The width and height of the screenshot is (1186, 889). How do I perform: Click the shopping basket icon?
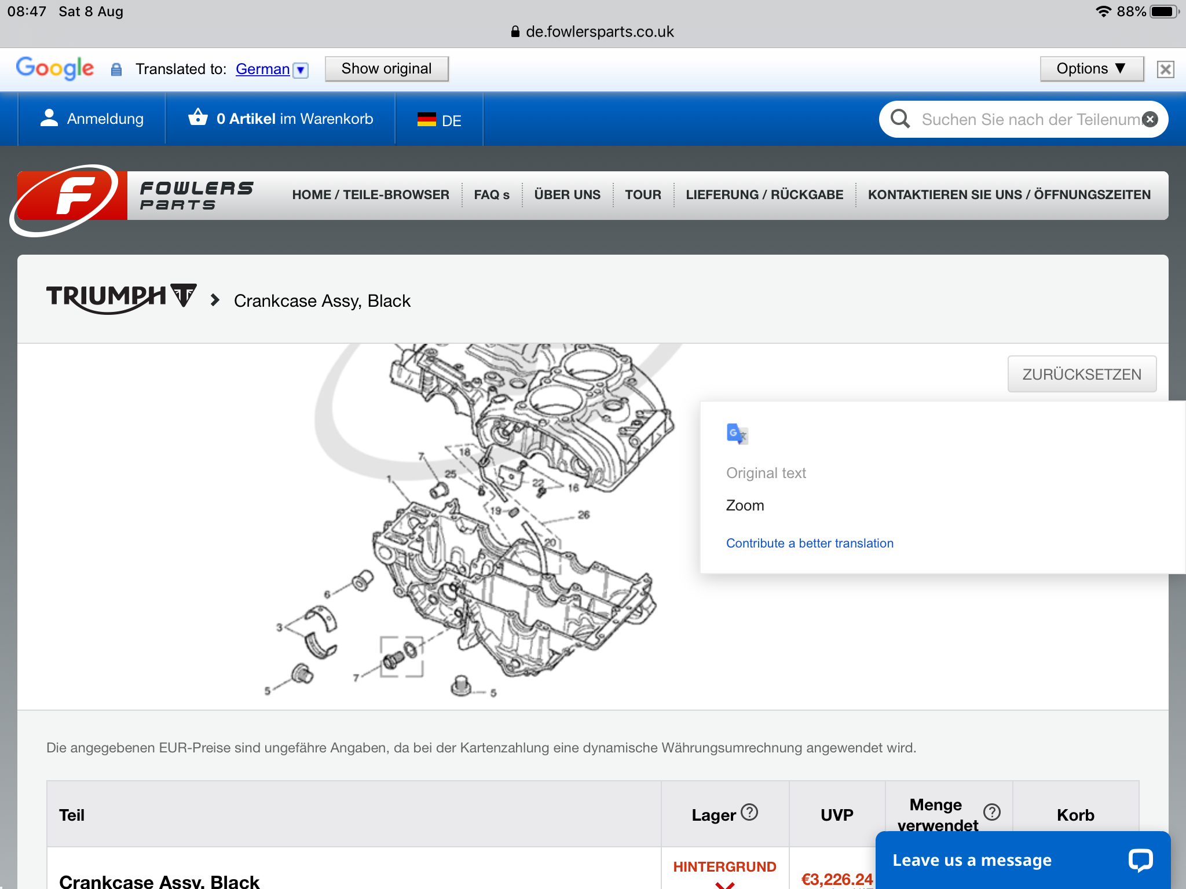click(197, 117)
